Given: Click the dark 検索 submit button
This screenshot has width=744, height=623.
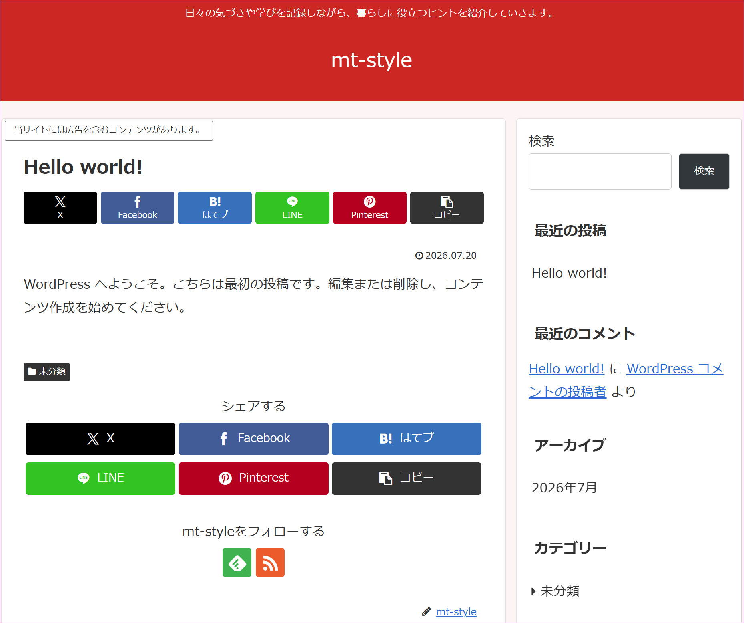Looking at the screenshot, I should click(x=704, y=171).
